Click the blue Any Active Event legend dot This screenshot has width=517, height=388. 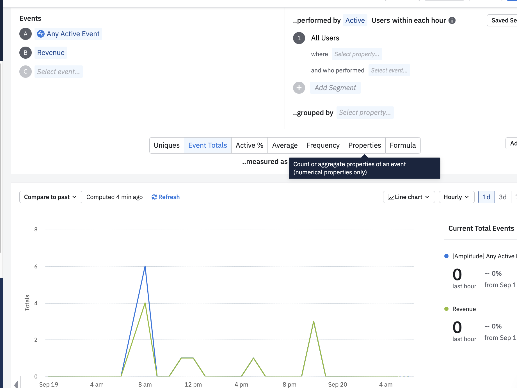[x=446, y=256]
